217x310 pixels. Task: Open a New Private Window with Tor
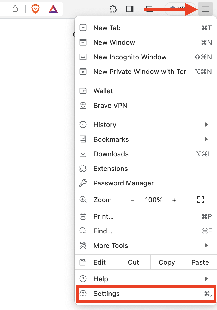pyautogui.click(x=140, y=72)
